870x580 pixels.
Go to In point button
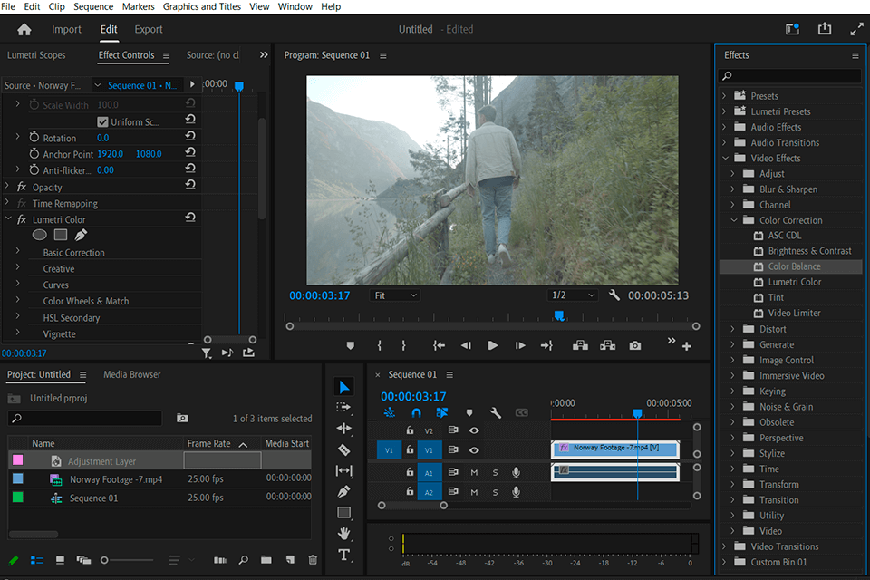pyautogui.click(x=439, y=346)
